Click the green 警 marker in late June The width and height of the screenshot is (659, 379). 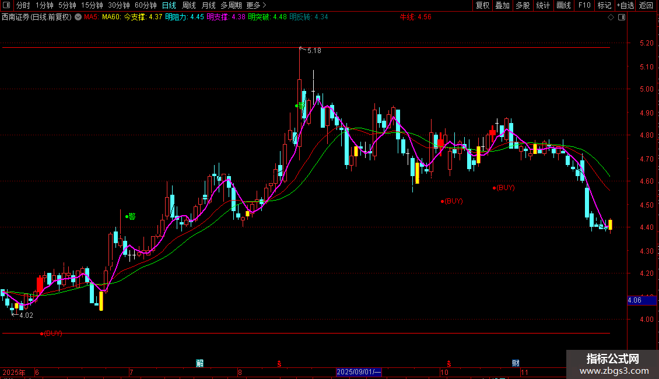point(131,216)
